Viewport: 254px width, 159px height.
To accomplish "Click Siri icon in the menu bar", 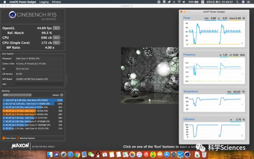I will (243, 2).
